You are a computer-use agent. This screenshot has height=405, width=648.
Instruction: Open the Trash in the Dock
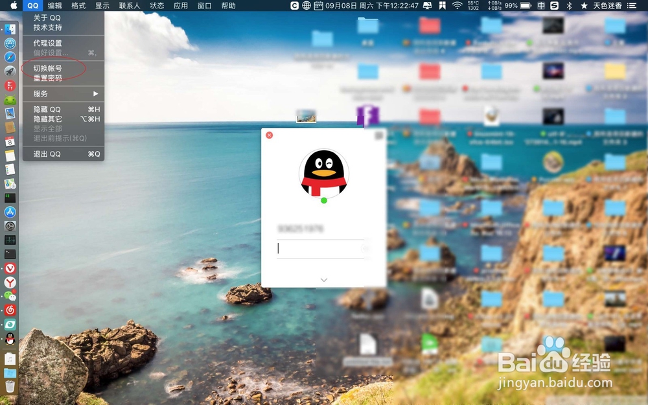click(x=10, y=386)
